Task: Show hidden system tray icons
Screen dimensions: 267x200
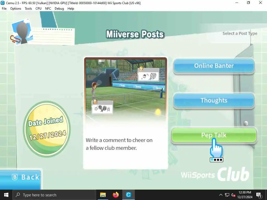Action: tap(221, 195)
